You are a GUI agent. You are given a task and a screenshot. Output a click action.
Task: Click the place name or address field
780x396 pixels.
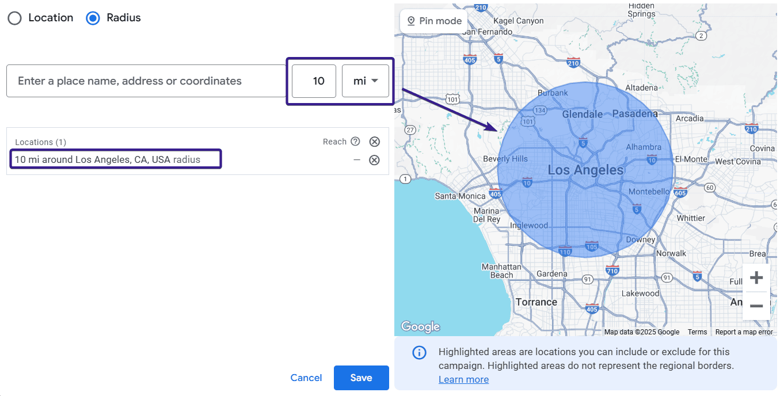(x=146, y=81)
